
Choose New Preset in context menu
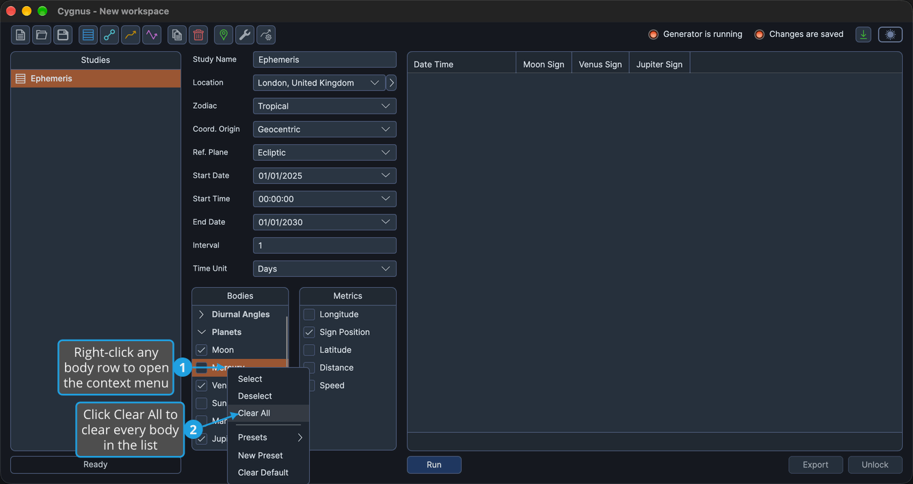point(268,455)
